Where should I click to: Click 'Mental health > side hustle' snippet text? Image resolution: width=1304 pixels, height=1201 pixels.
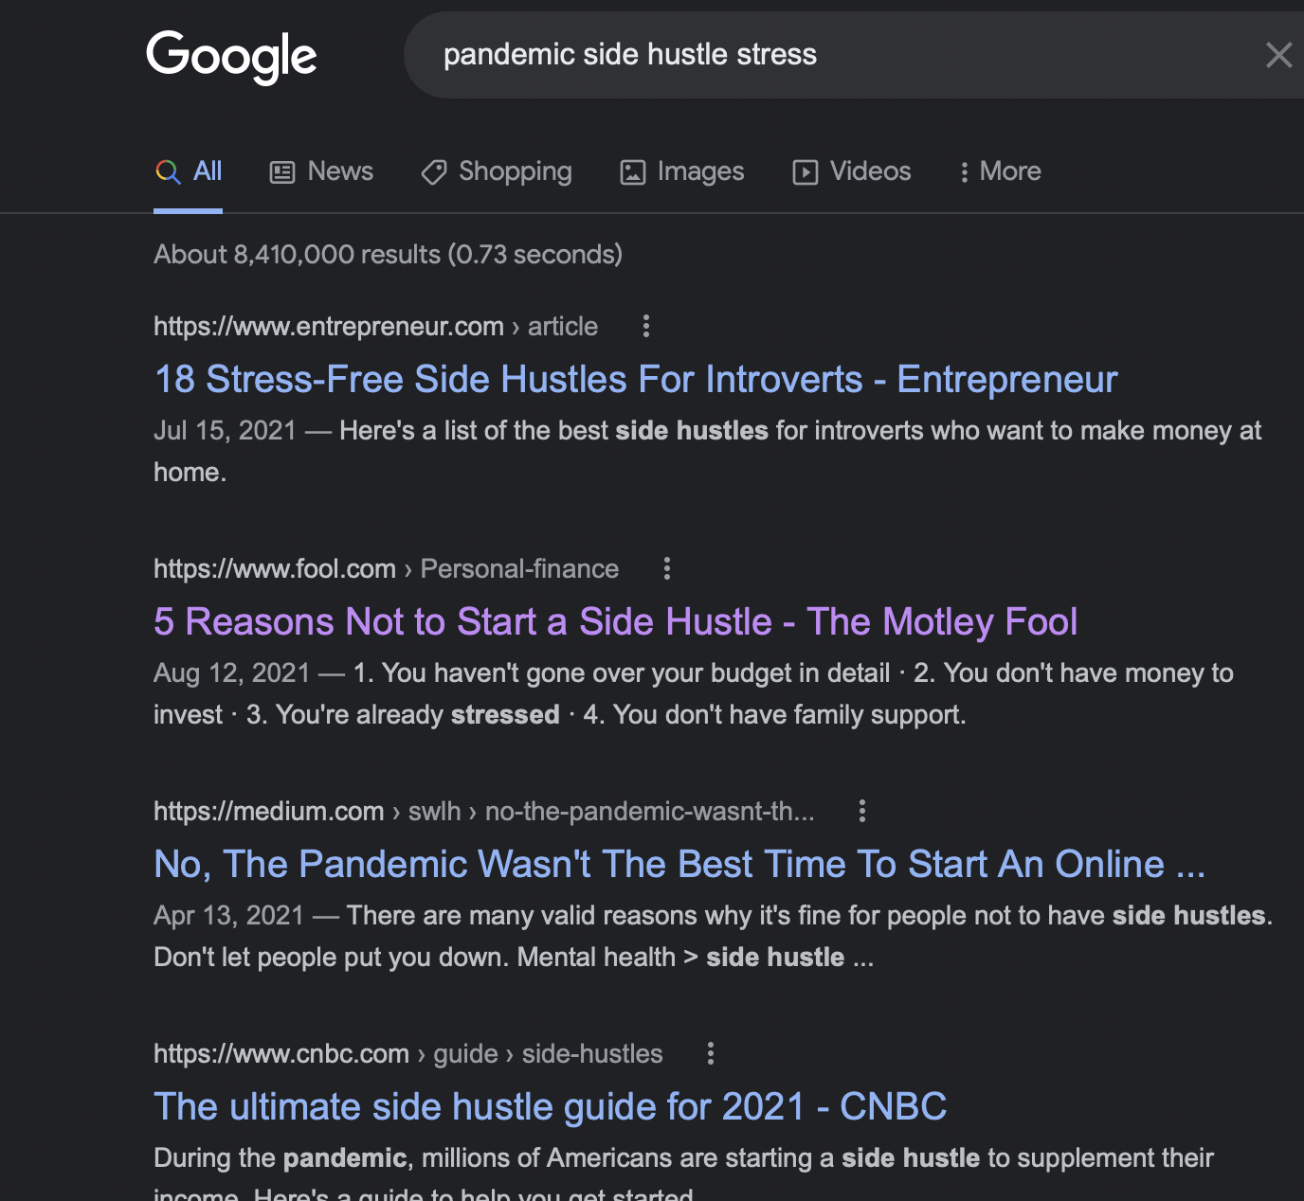(680, 958)
